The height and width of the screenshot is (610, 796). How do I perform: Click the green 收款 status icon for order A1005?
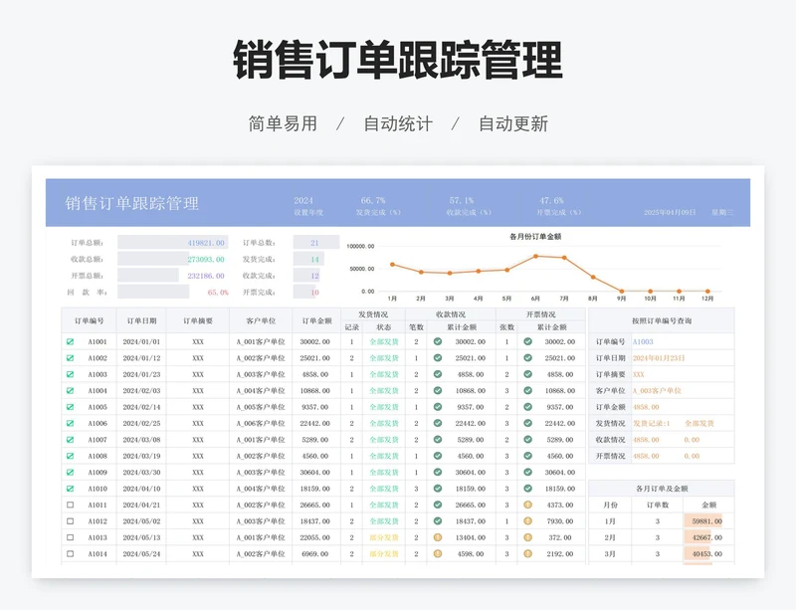point(438,407)
